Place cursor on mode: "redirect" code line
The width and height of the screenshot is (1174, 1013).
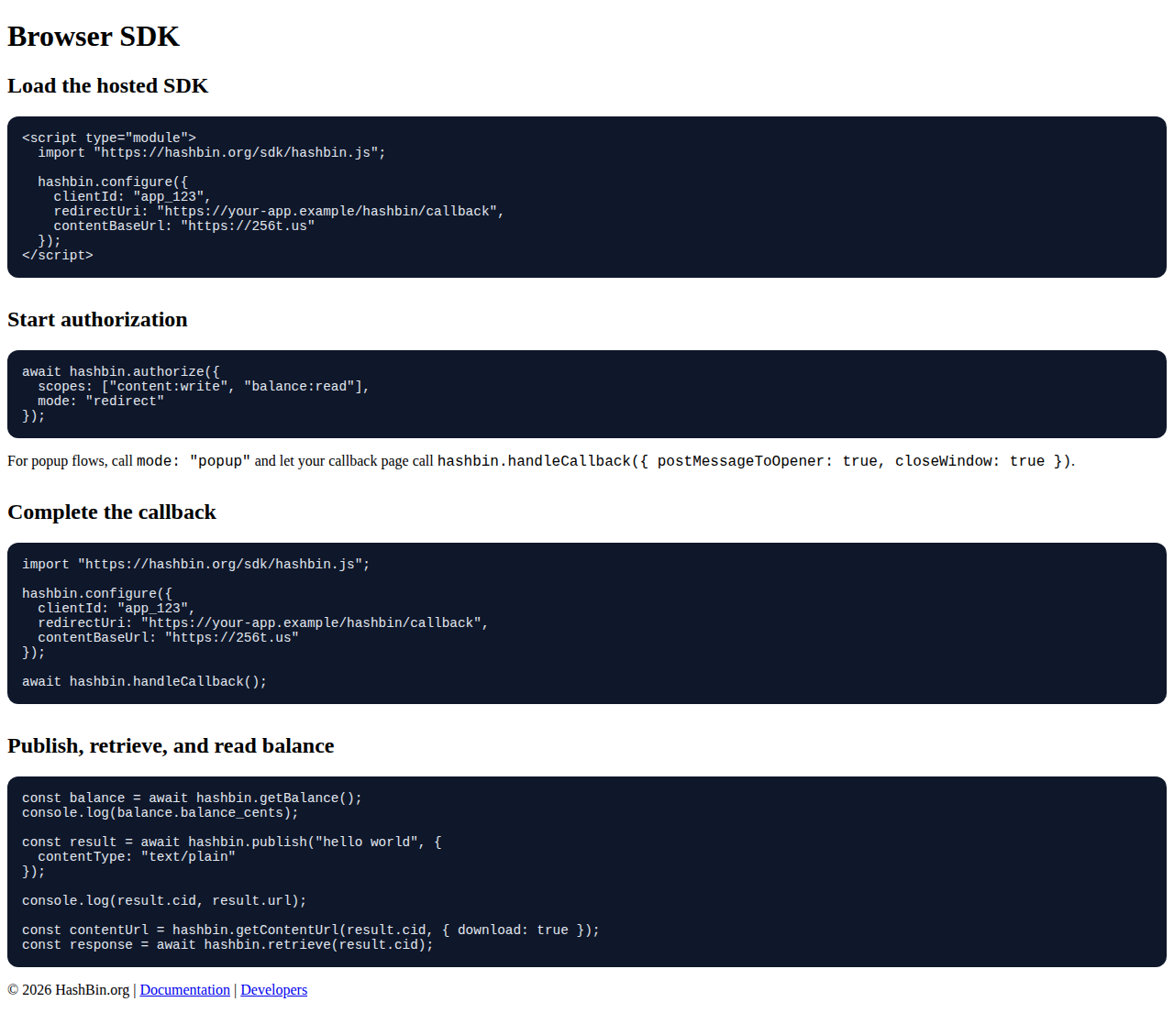(x=101, y=402)
